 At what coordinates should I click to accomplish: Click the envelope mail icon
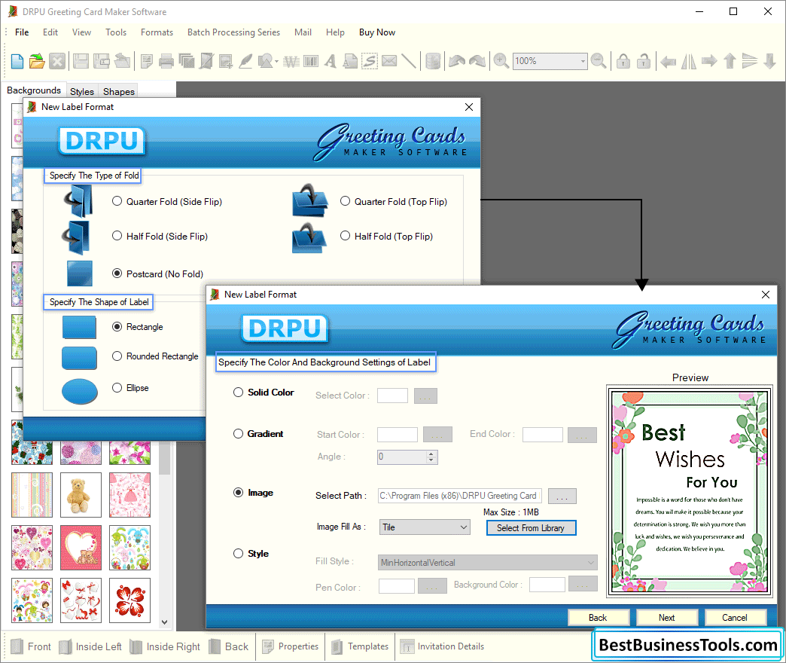[x=389, y=61]
